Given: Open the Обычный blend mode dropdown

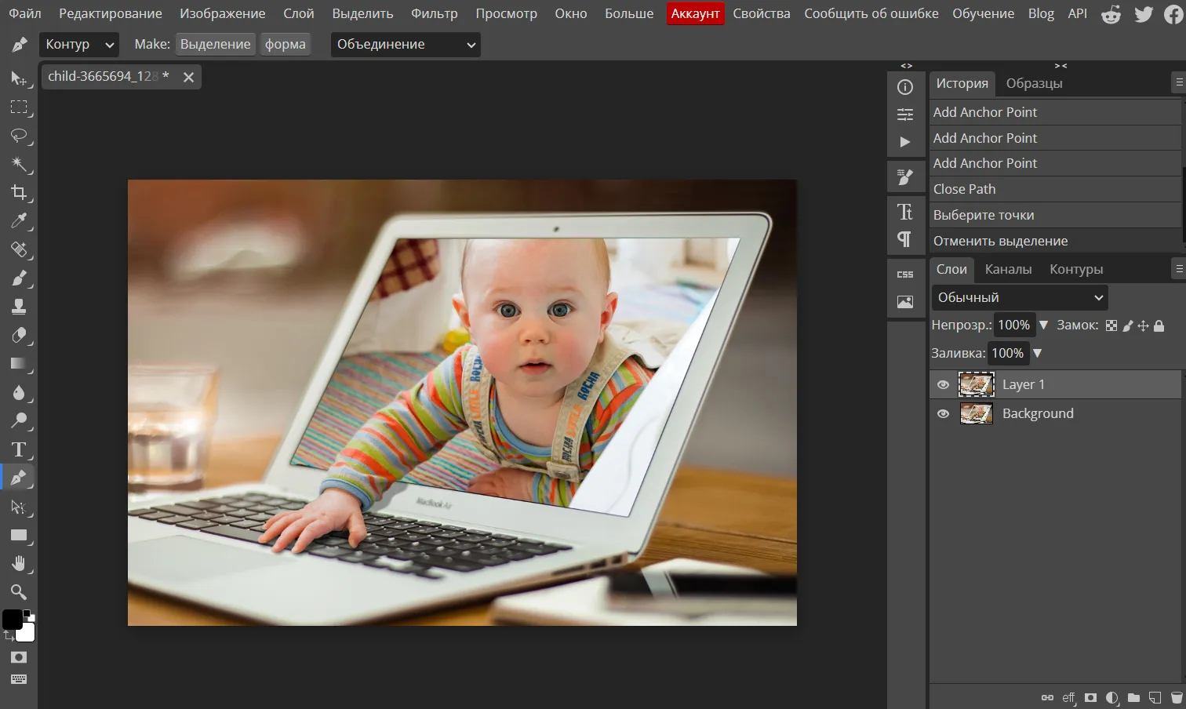Looking at the screenshot, I should 1020,297.
